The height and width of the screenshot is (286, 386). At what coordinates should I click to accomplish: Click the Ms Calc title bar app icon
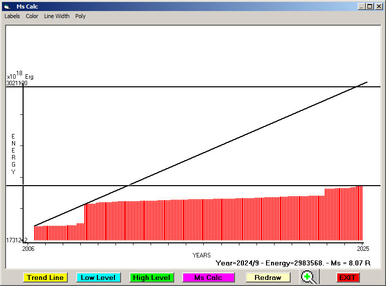[7, 7]
